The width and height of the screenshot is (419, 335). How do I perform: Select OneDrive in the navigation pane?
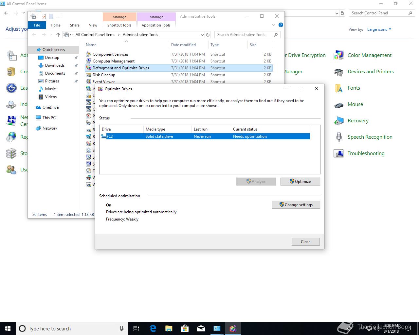click(50, 107)
